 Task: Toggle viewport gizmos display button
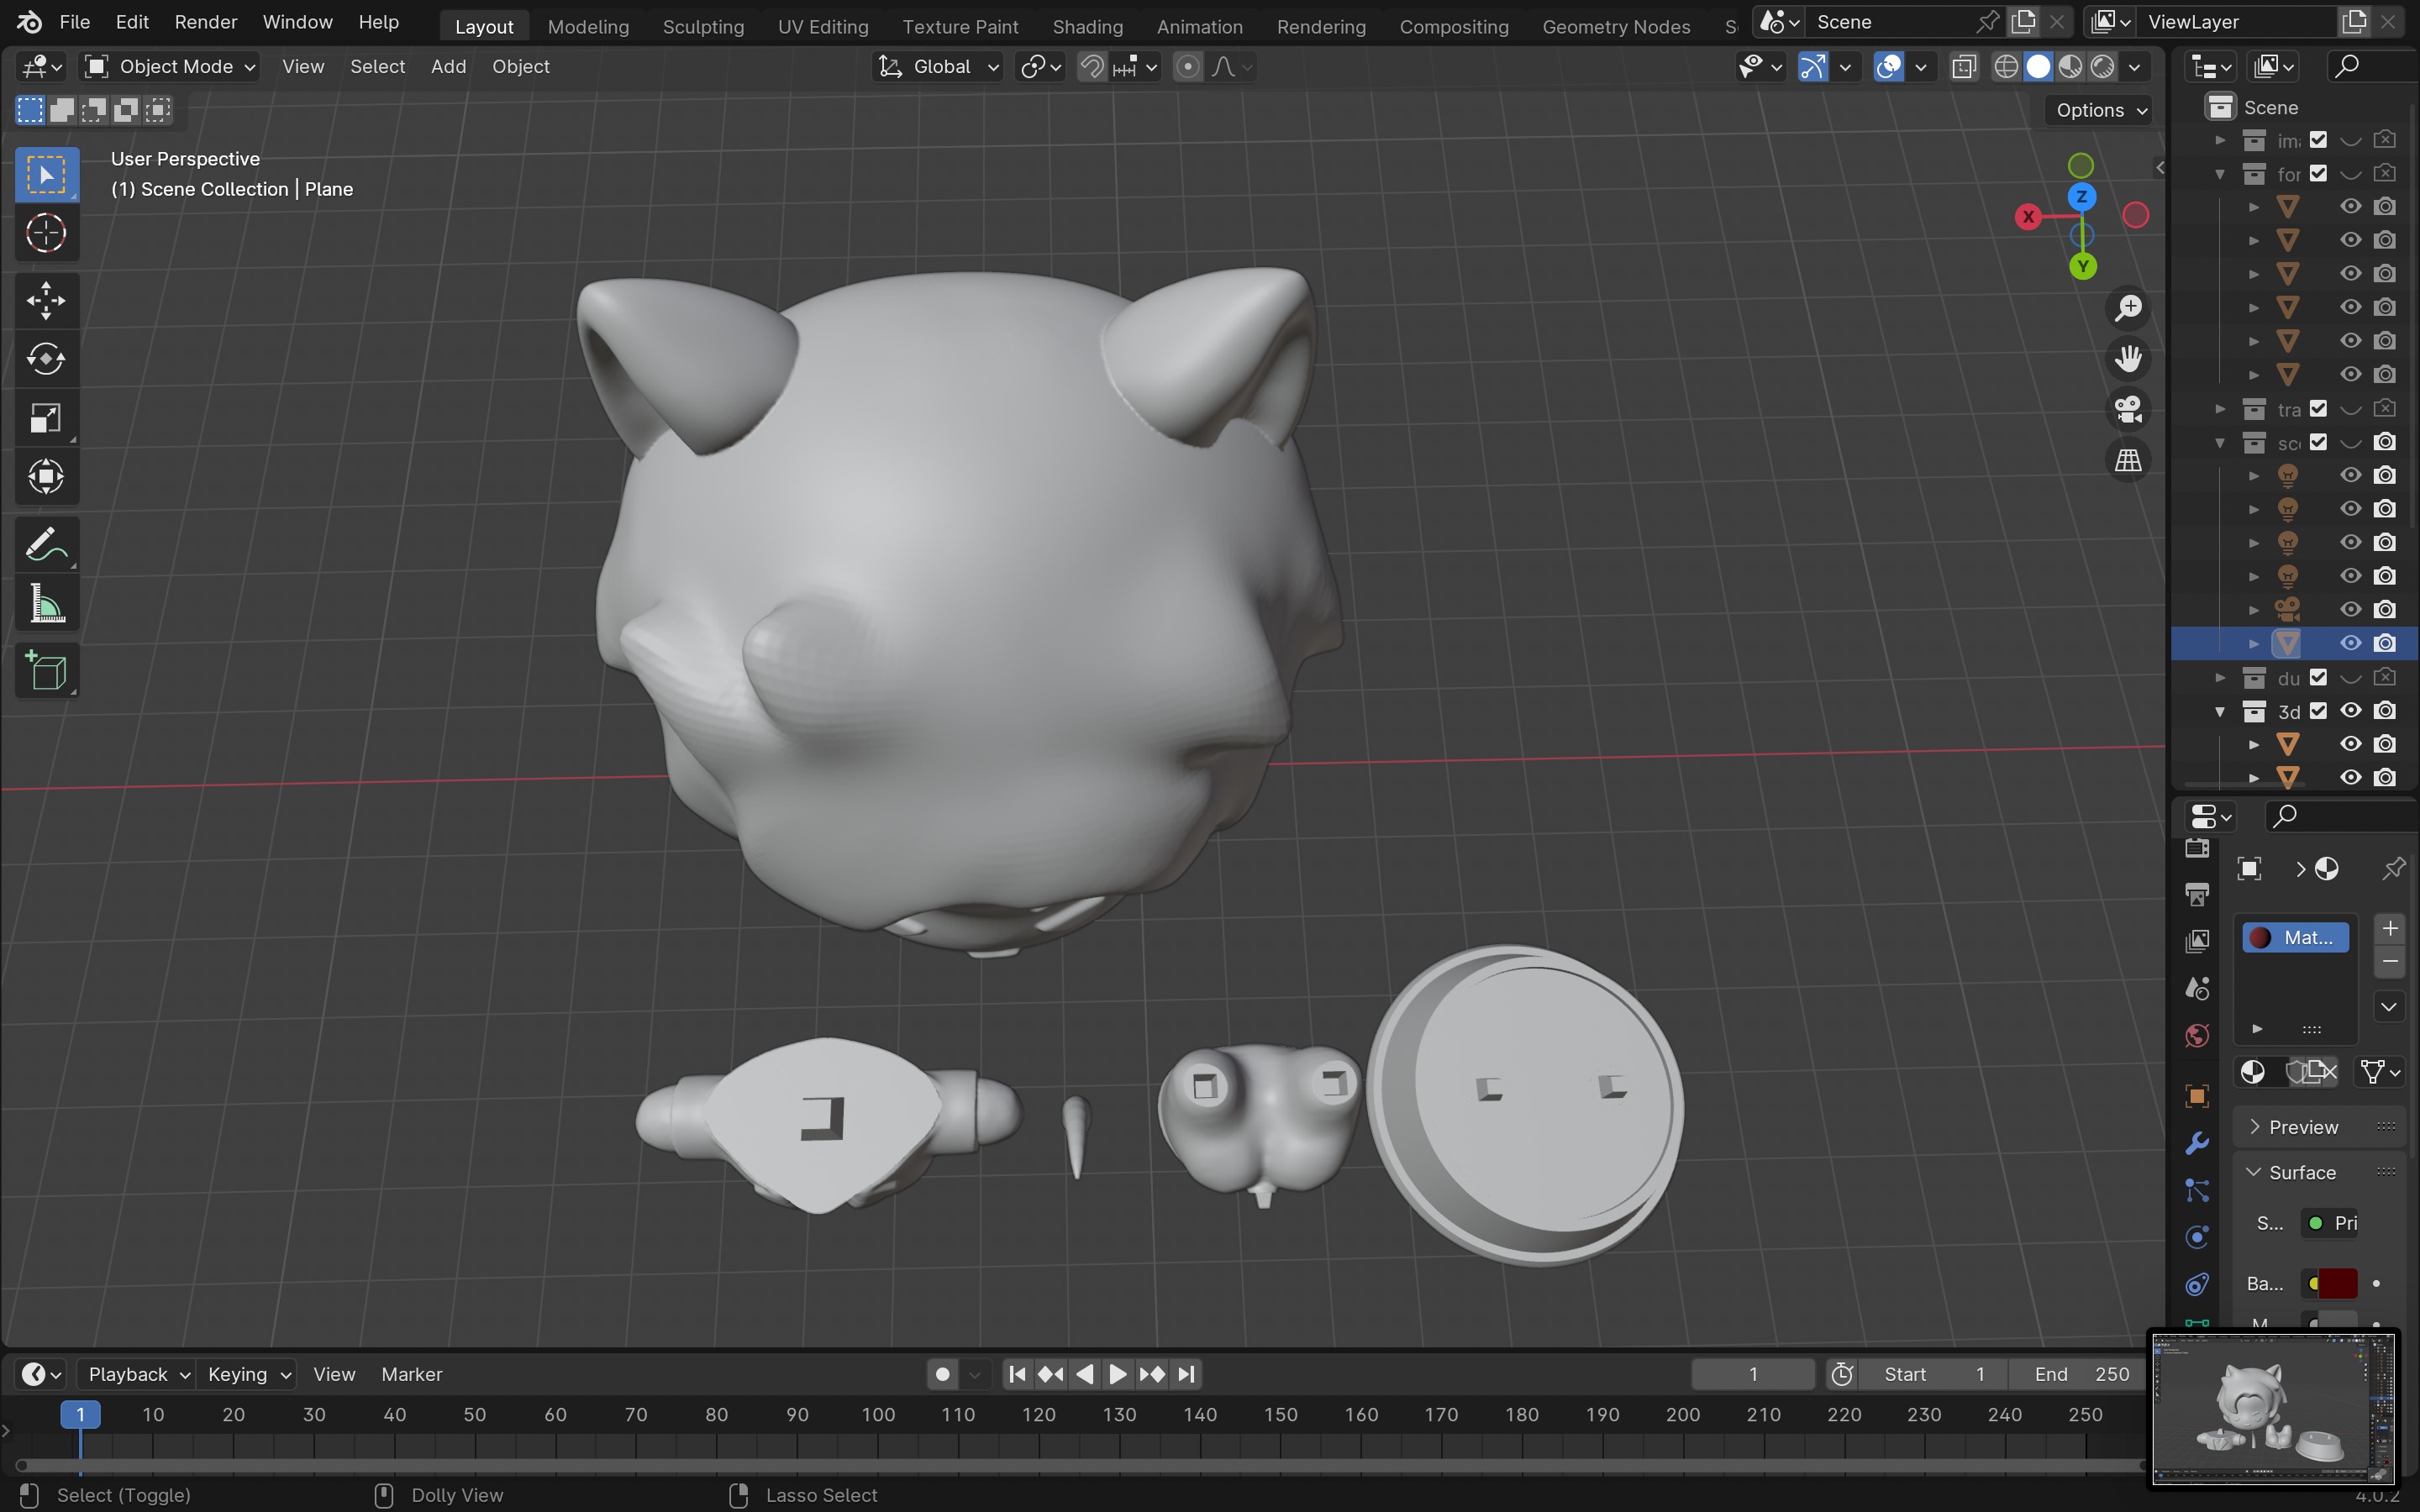pos(1813,67)
